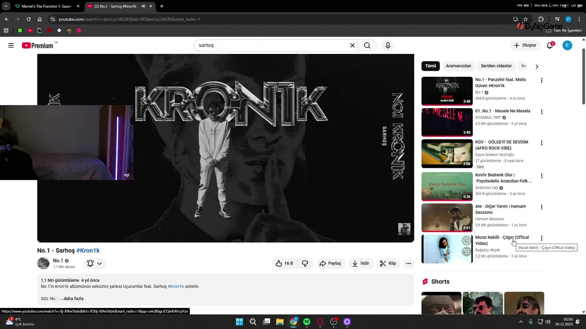Mute the playing YouTube tab
The width and height of the screenshot is (586, 329).
point(143,6)
